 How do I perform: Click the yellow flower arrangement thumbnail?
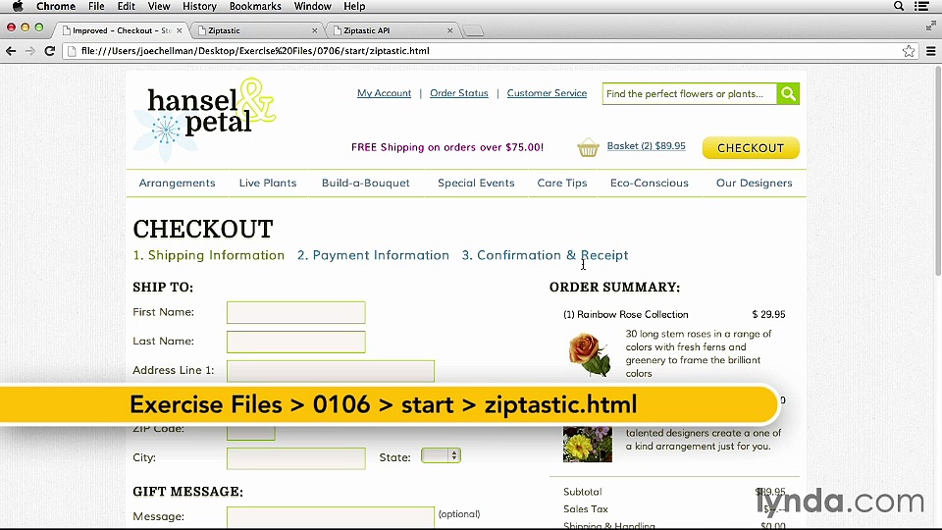(x=588, y=444)
